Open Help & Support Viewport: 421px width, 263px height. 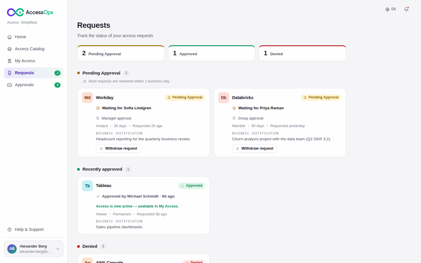[34, 229]
